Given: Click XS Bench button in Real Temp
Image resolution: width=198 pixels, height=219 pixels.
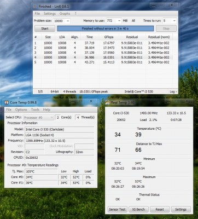Looking at the screenshot, I should coord(138,209).
